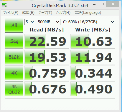Select the 4K QD32 read value 0.676
Image resolution: width=122 pixels, height=112 pixels.
(x=47, y=89)
